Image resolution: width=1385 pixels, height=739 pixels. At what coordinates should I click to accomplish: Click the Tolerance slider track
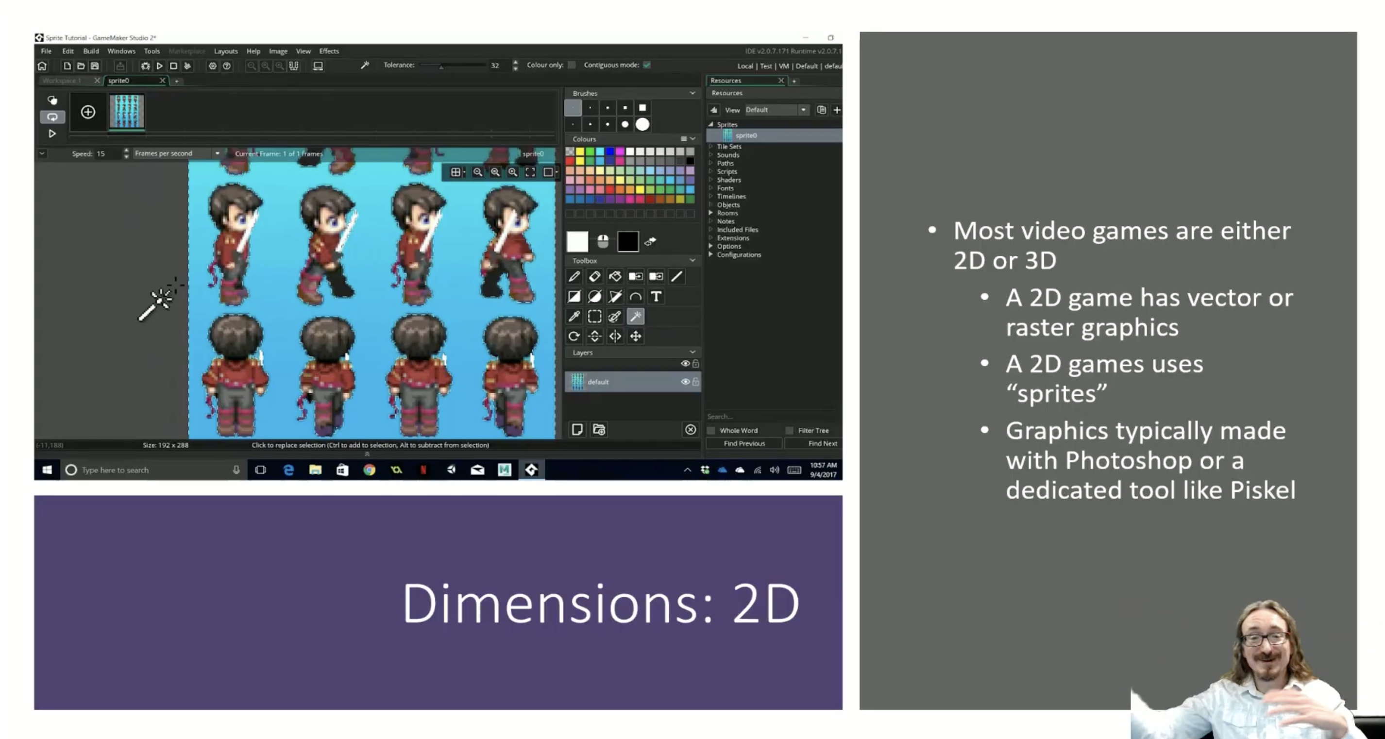click(453, 66)
